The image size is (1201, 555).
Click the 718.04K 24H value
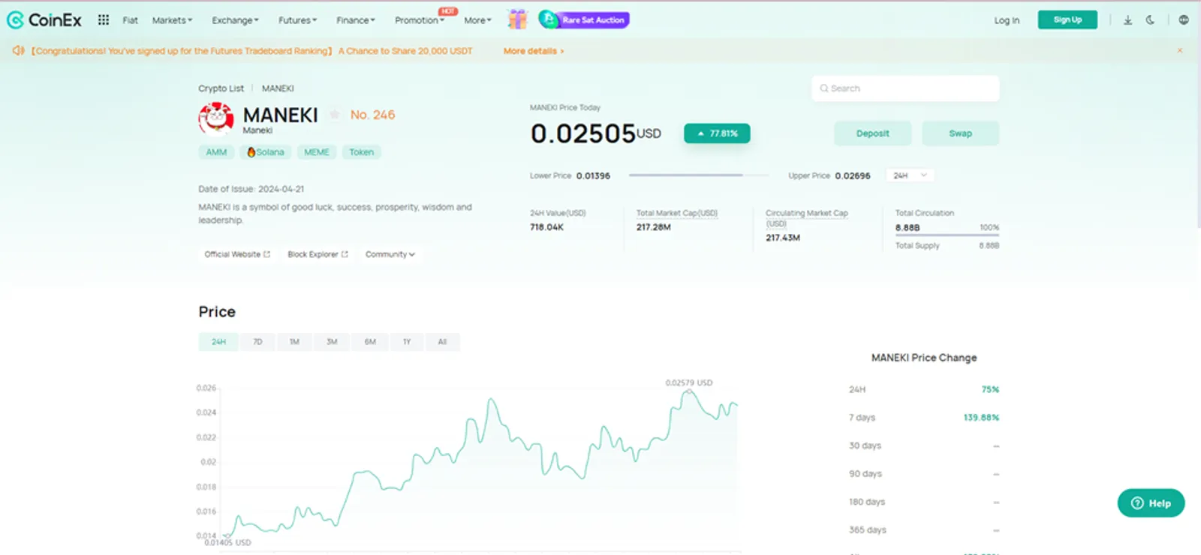pyautogui.click(x=546, y=227)
